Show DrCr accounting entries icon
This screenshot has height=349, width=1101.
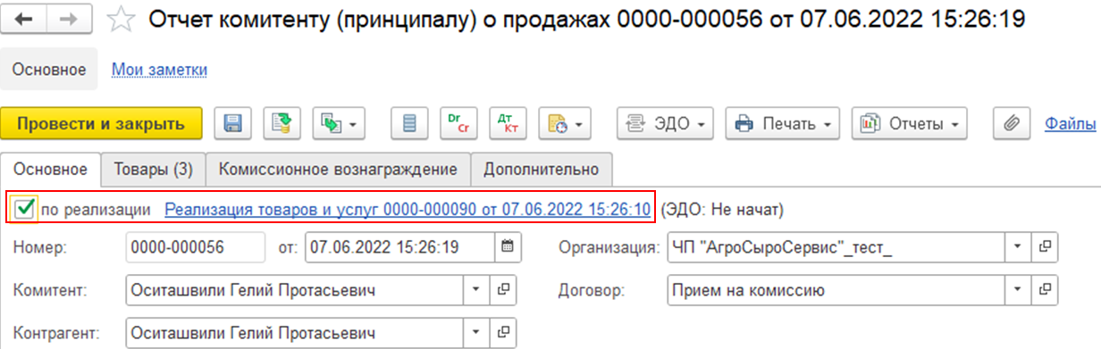(x=458, y=124)
